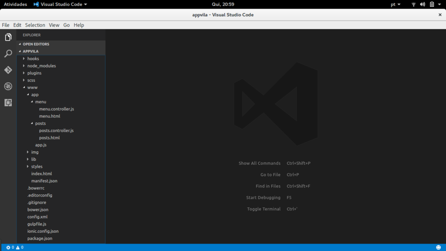Screen dimensions: 446x251
Task: Open the Source Control (Git) view
Action: tap(8, 70)
